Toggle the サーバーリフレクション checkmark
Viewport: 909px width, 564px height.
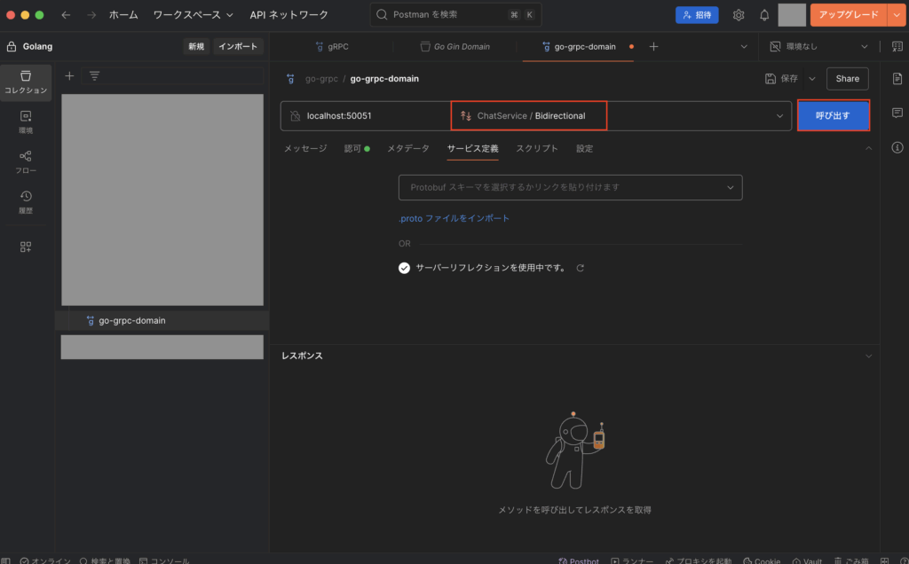[404, 268]
